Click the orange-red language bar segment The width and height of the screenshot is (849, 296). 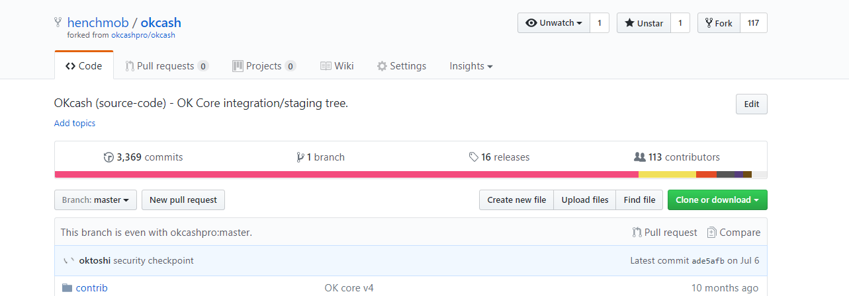tap(706, 174)
